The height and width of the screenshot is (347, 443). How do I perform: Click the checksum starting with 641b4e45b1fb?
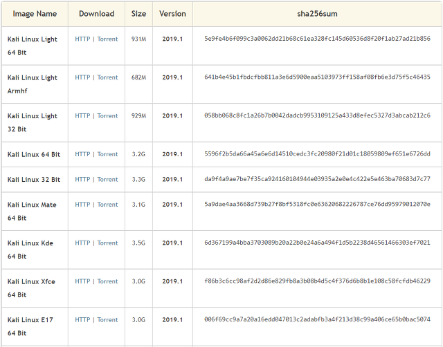317,77
